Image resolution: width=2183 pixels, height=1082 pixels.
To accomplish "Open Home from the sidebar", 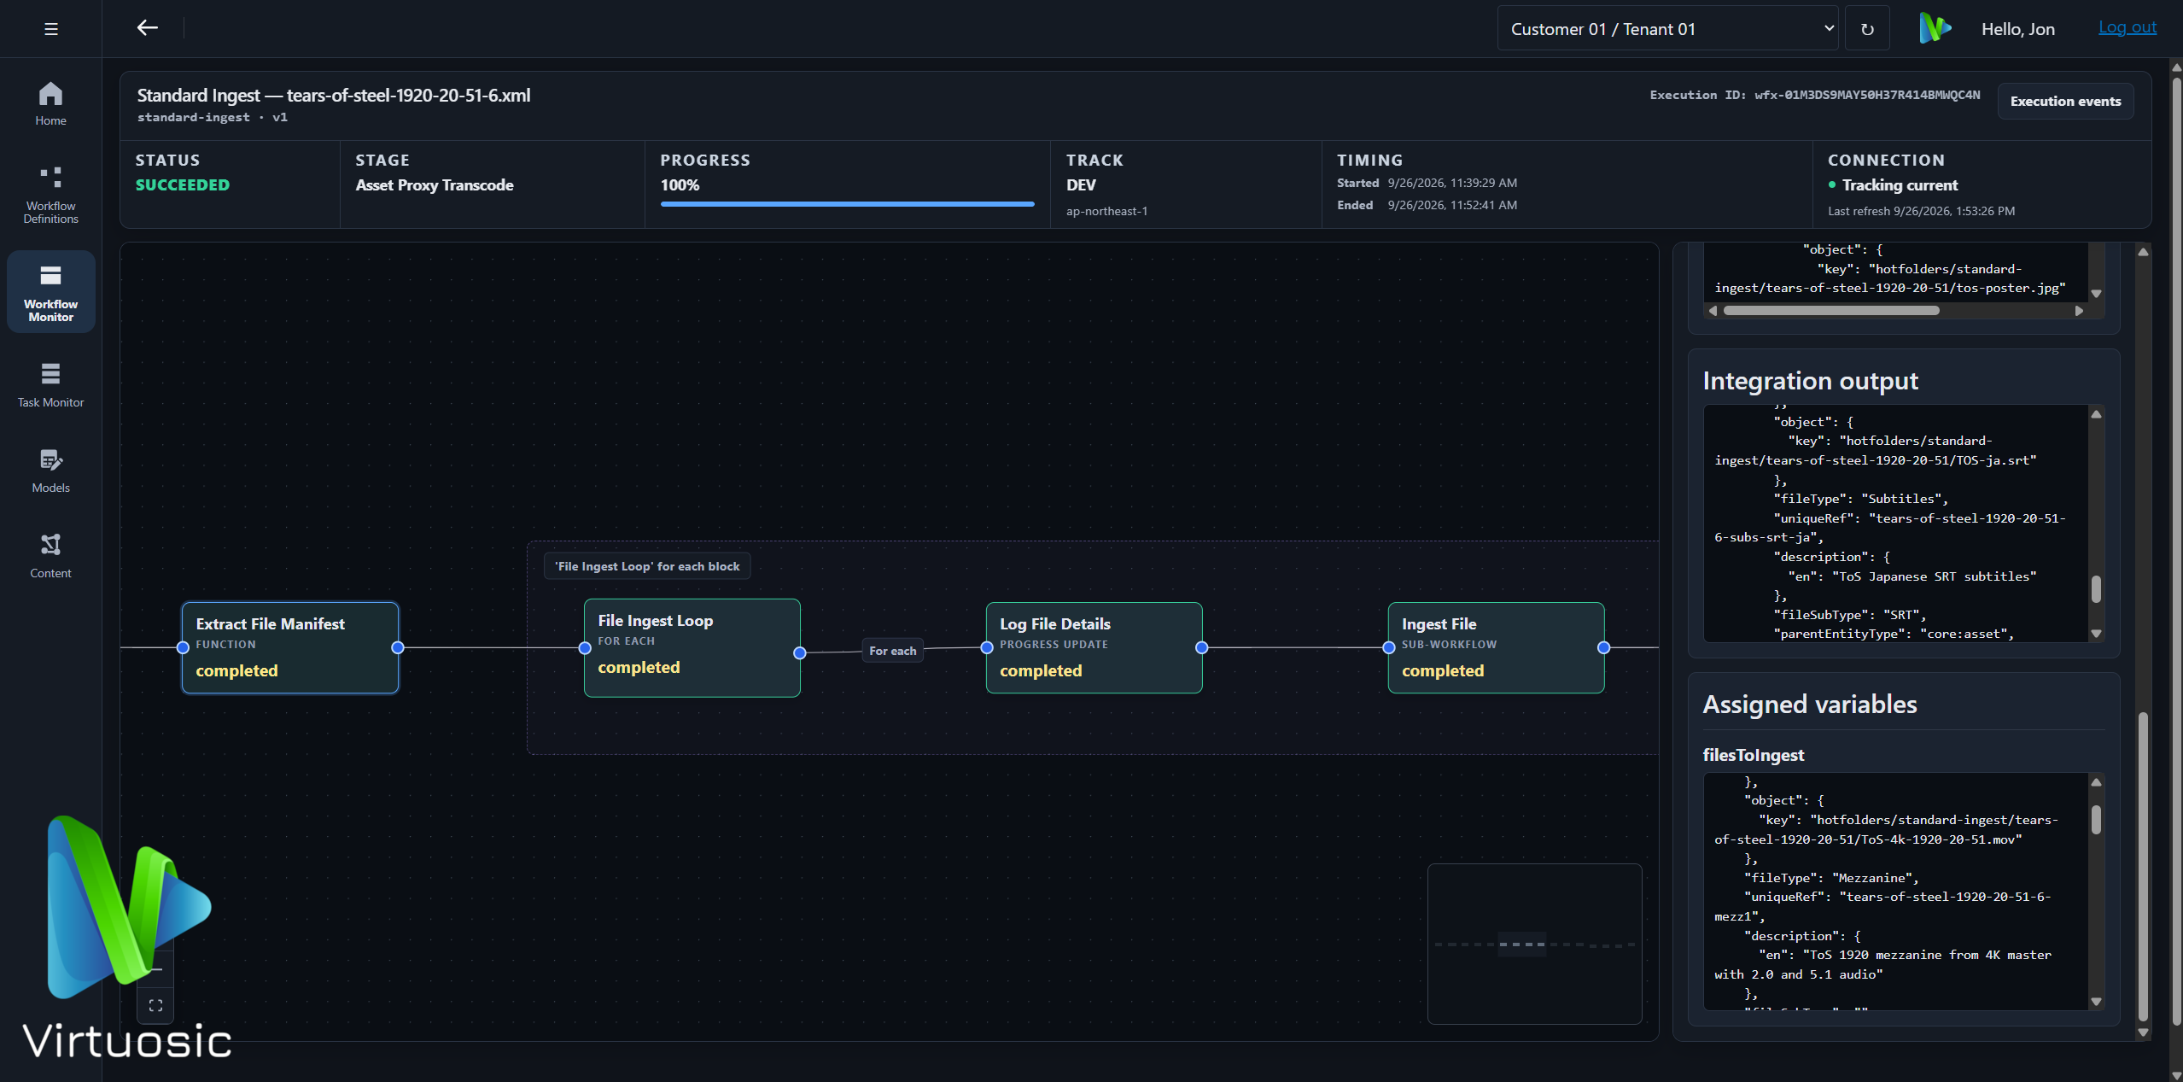I will coord(50,103).
